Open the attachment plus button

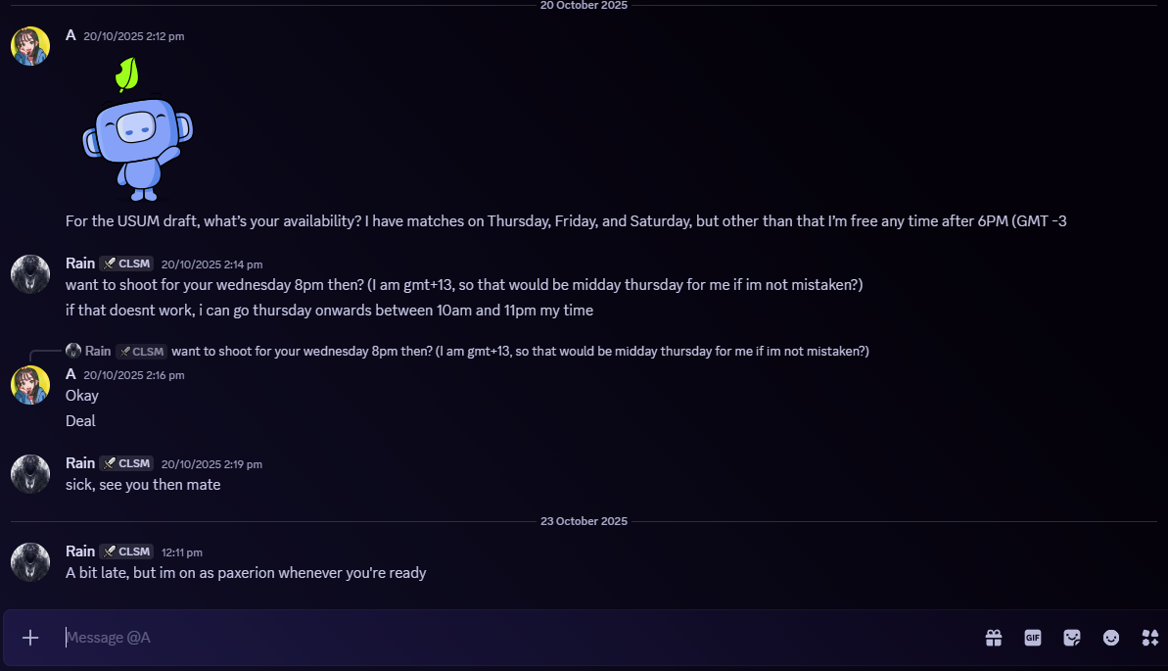tap(30, 638)
